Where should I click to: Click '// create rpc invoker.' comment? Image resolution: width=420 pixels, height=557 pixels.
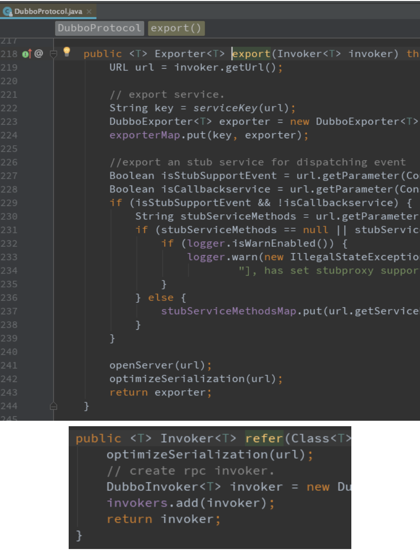click(x=191, y=471)
